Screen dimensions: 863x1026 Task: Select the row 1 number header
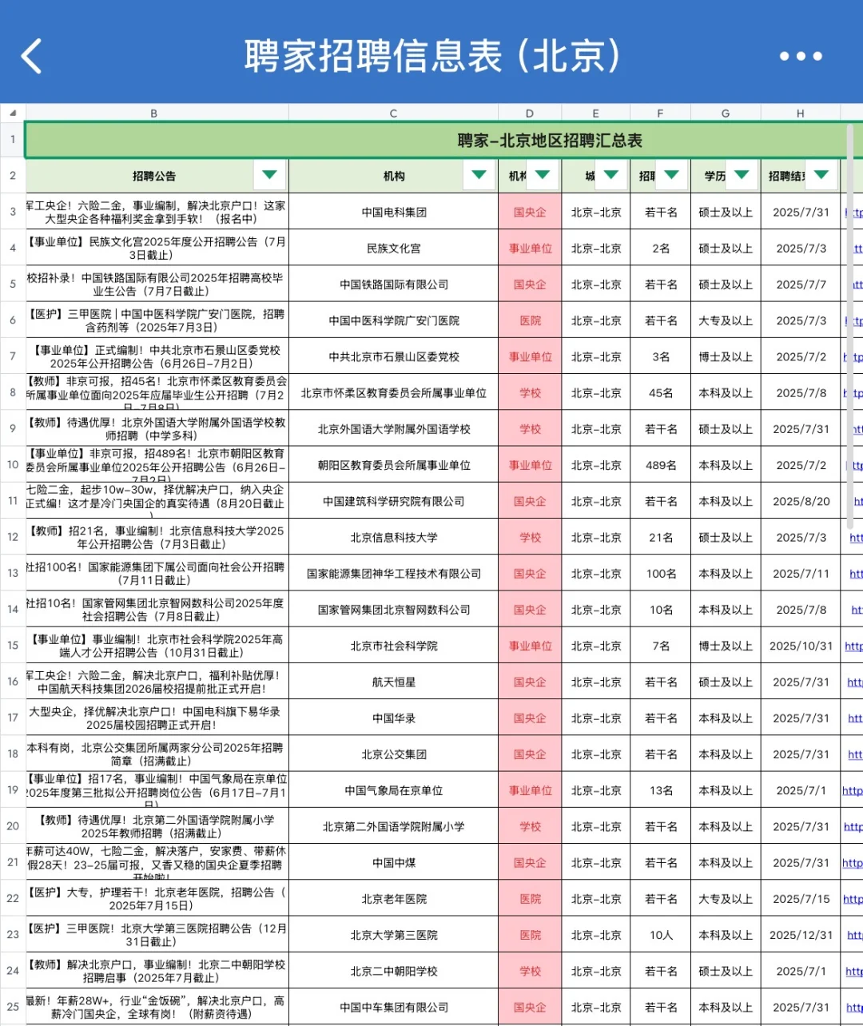(x=13, y=140)
